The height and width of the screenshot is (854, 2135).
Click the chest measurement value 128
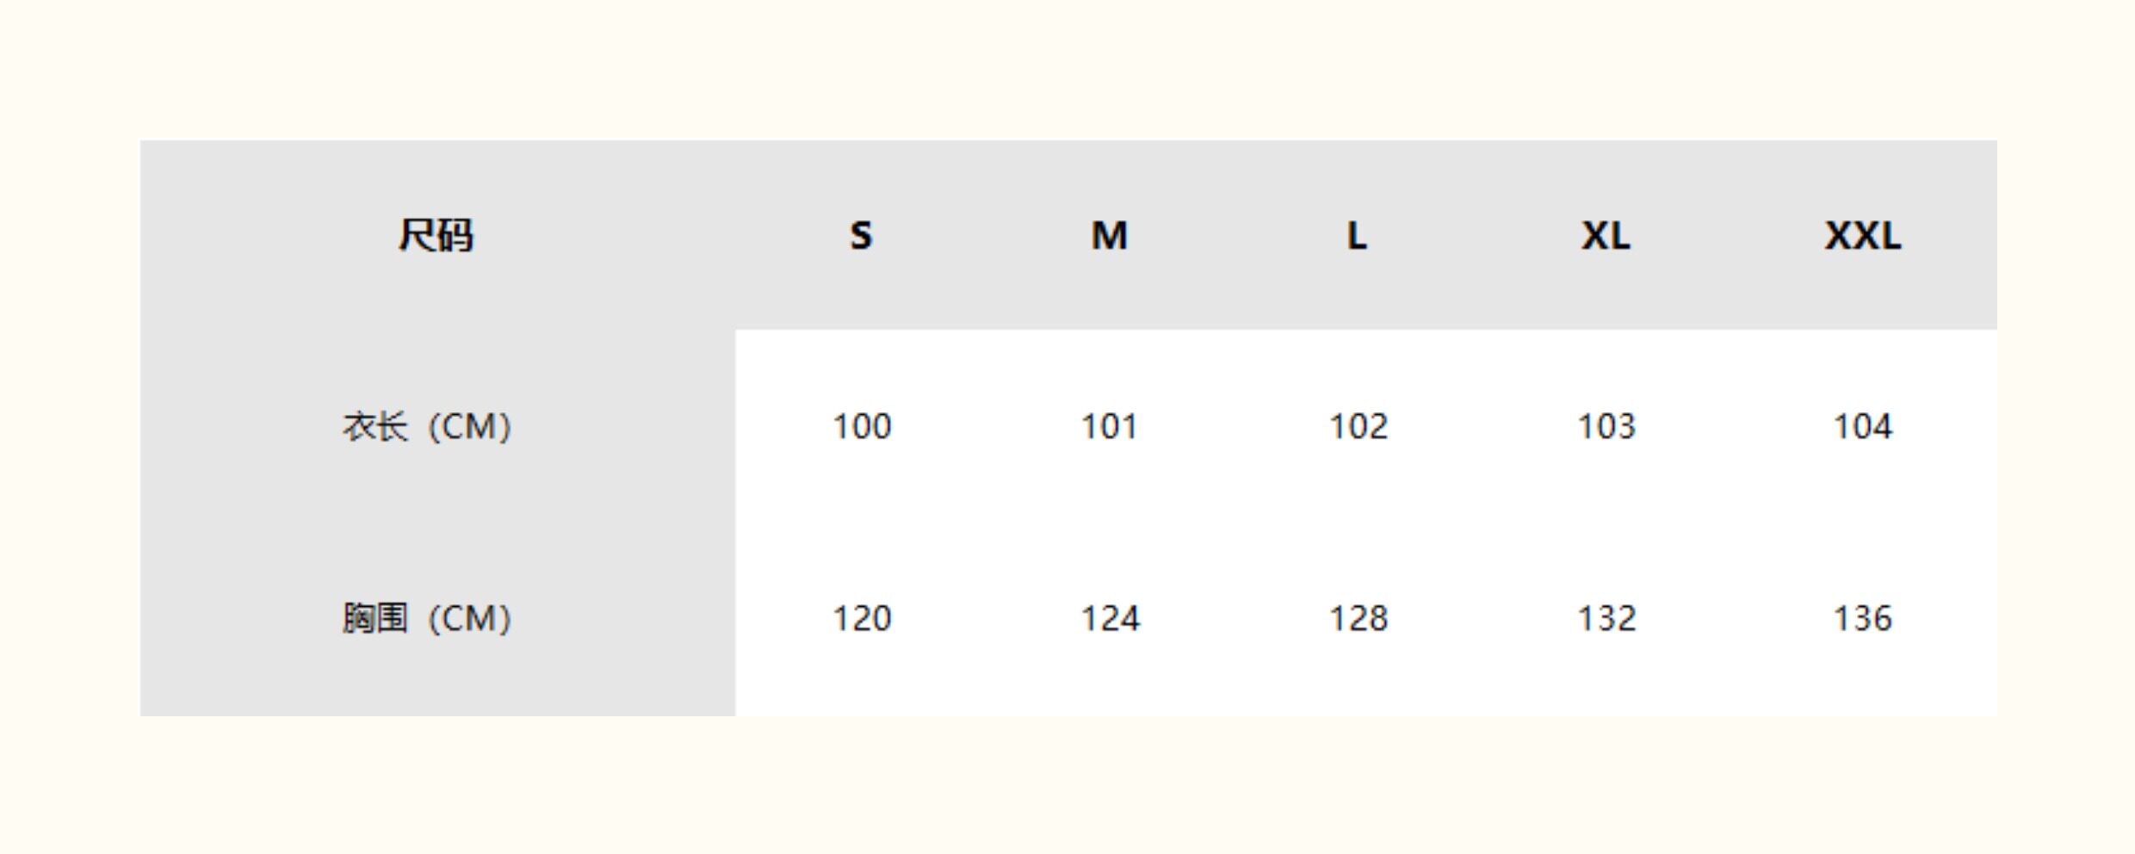pos(1358,618)
